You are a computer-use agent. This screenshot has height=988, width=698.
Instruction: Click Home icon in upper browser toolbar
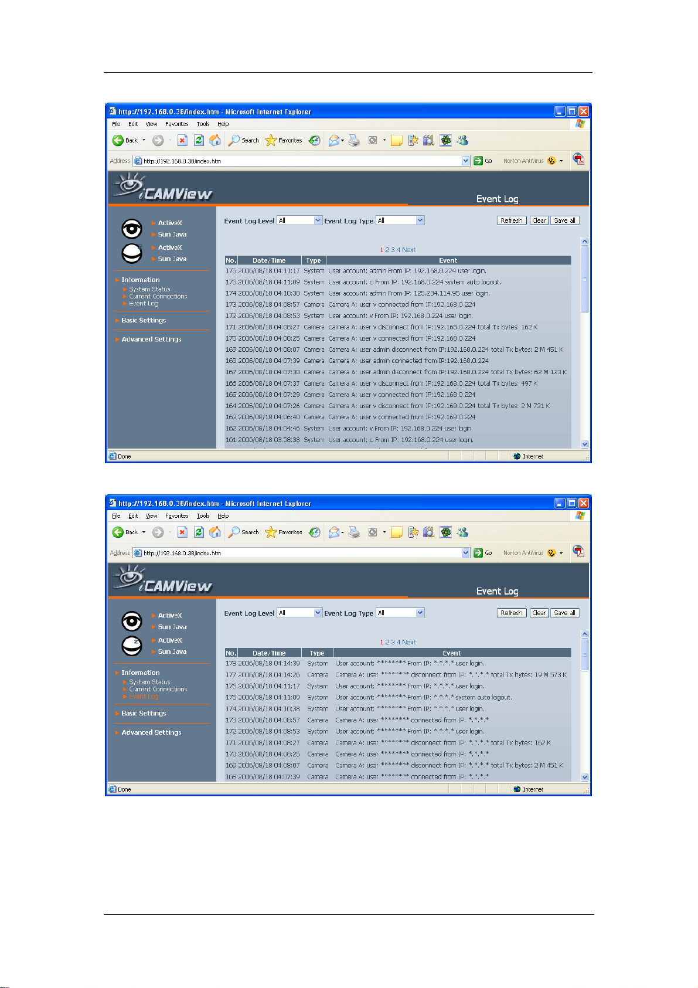coord(215,140)
